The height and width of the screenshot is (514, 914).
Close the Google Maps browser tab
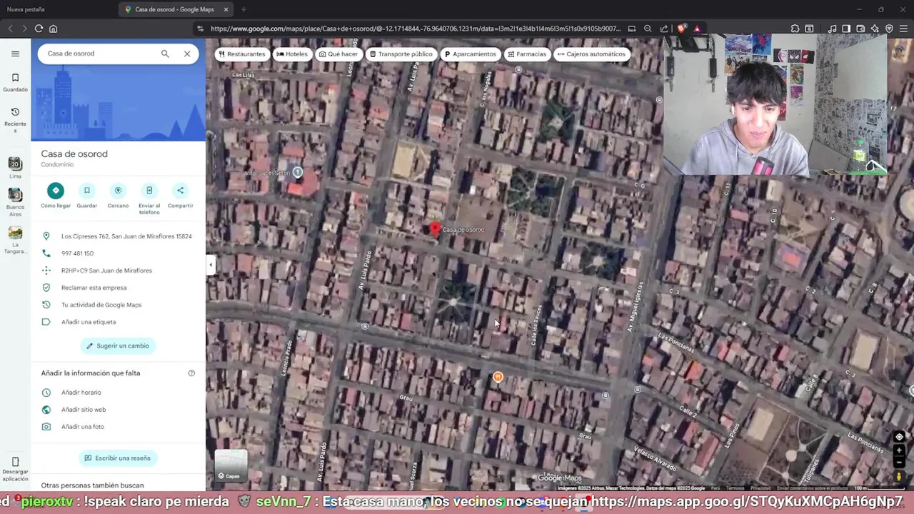tap(226, 9)
